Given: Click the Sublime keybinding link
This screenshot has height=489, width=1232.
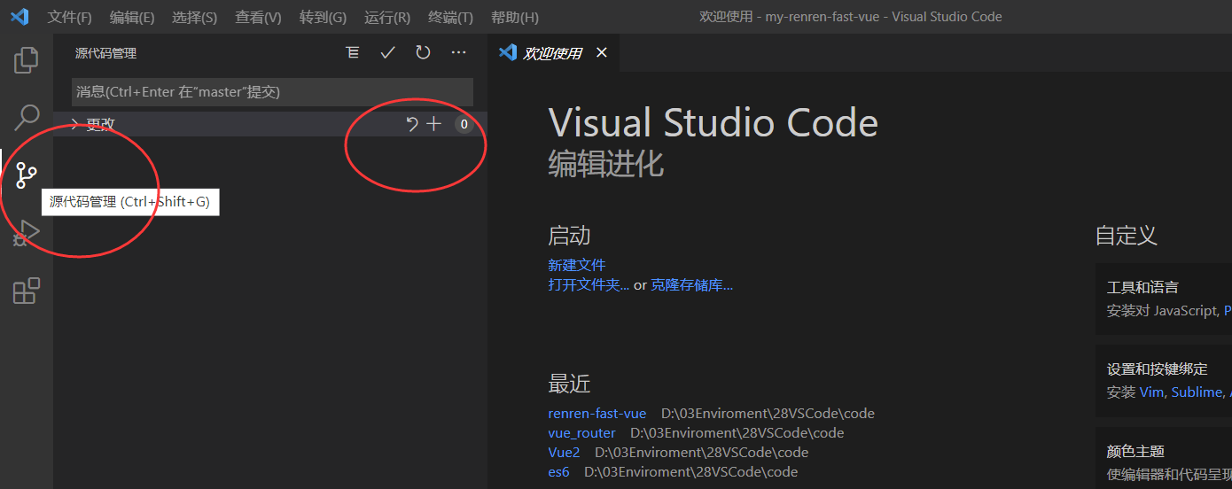Looking at the screenshot, I should click(1197, 392).
